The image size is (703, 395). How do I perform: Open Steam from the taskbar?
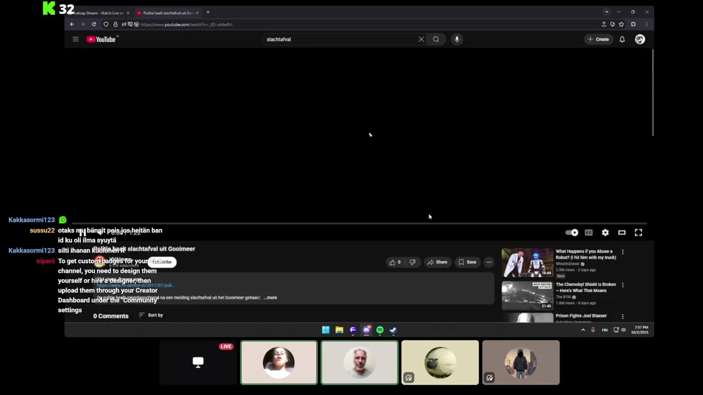point(393,330)
